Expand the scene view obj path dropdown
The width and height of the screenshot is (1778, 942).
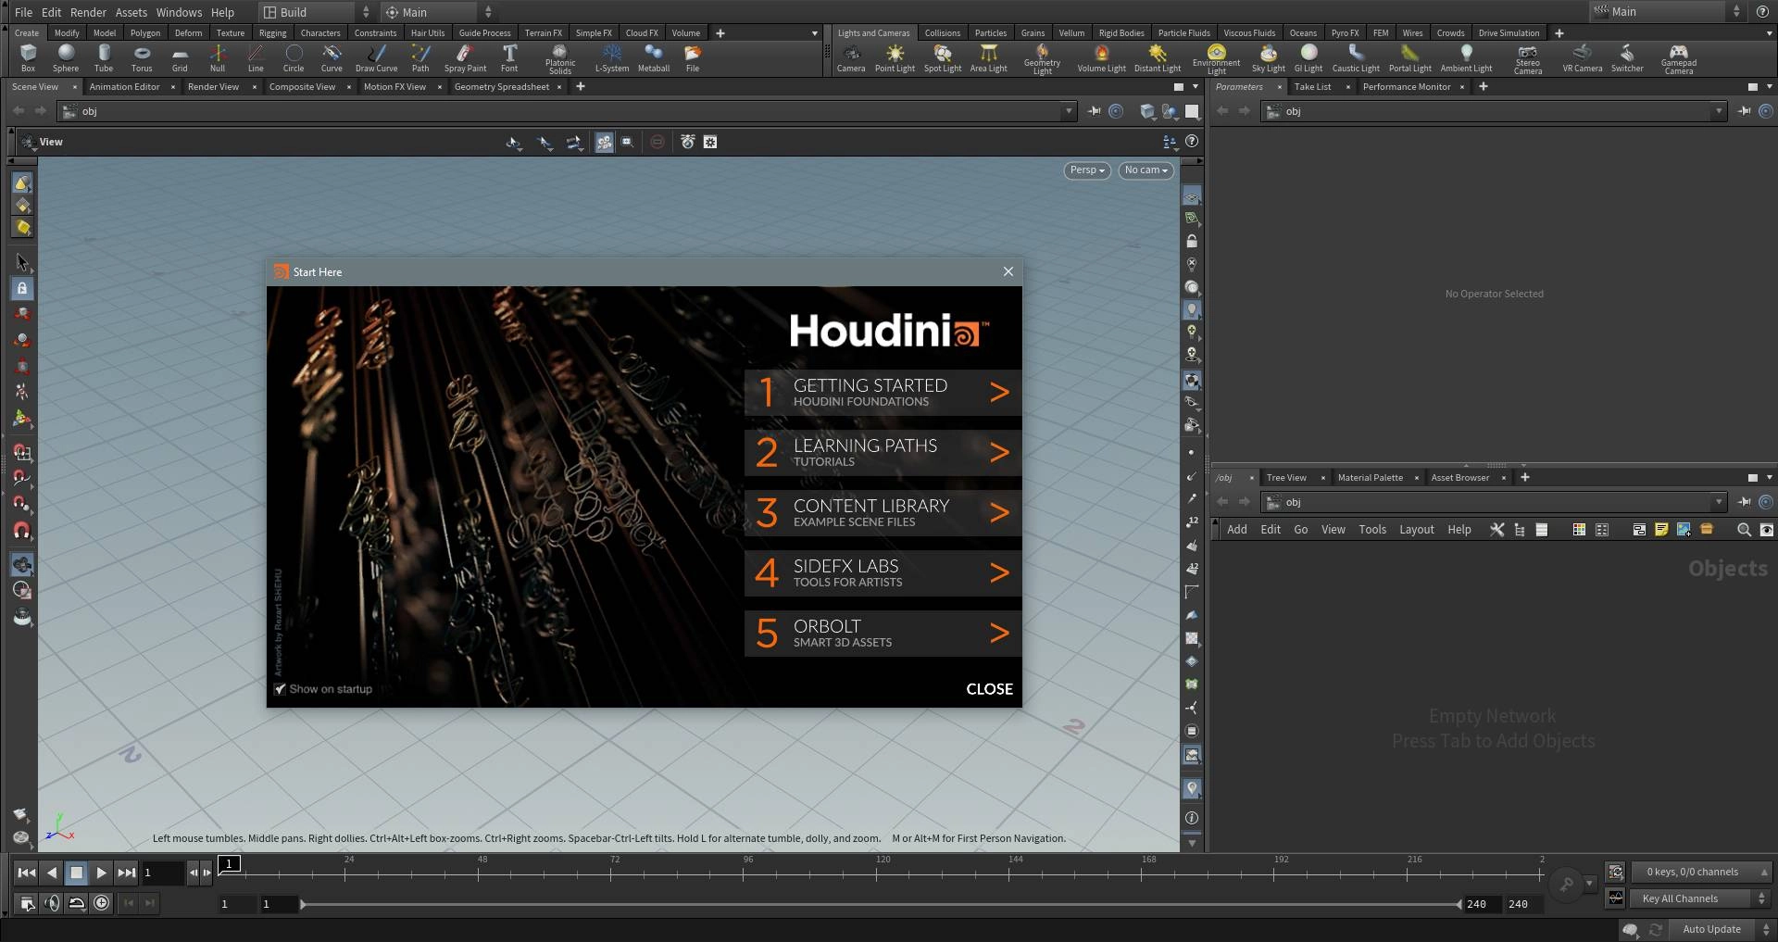coord(1069,111)
